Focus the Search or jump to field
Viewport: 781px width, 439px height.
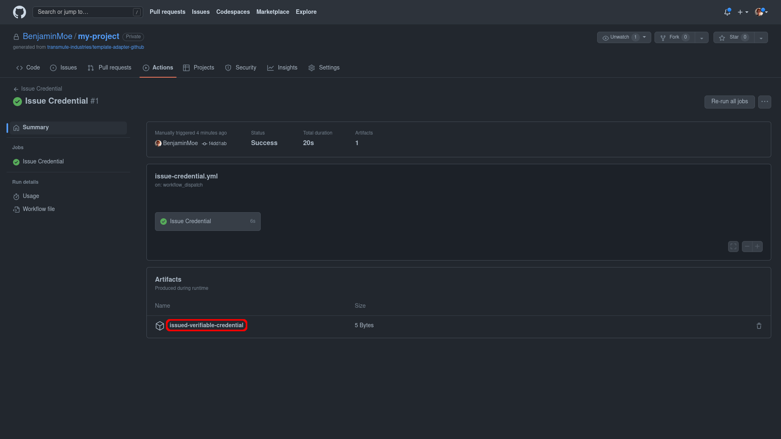click(x=88, y=12)
